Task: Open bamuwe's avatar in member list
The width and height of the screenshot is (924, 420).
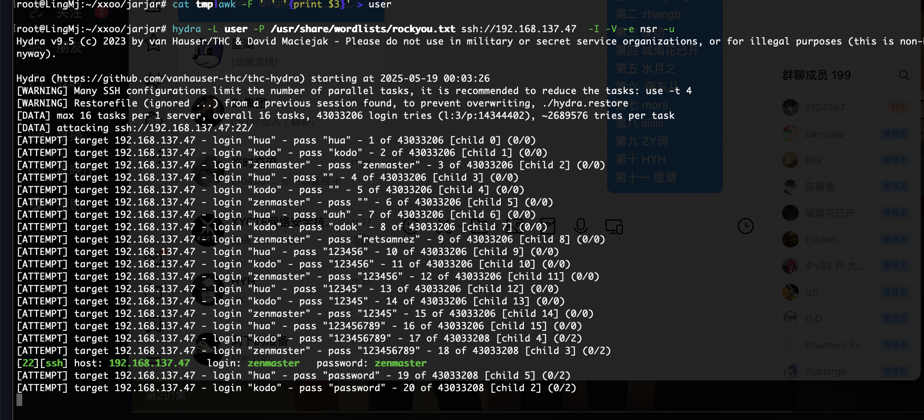Action: click(790, 134)
